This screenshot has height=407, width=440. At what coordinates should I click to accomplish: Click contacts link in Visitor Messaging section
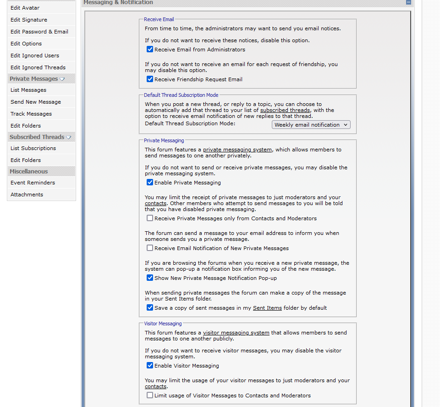[x=156, y=386]
